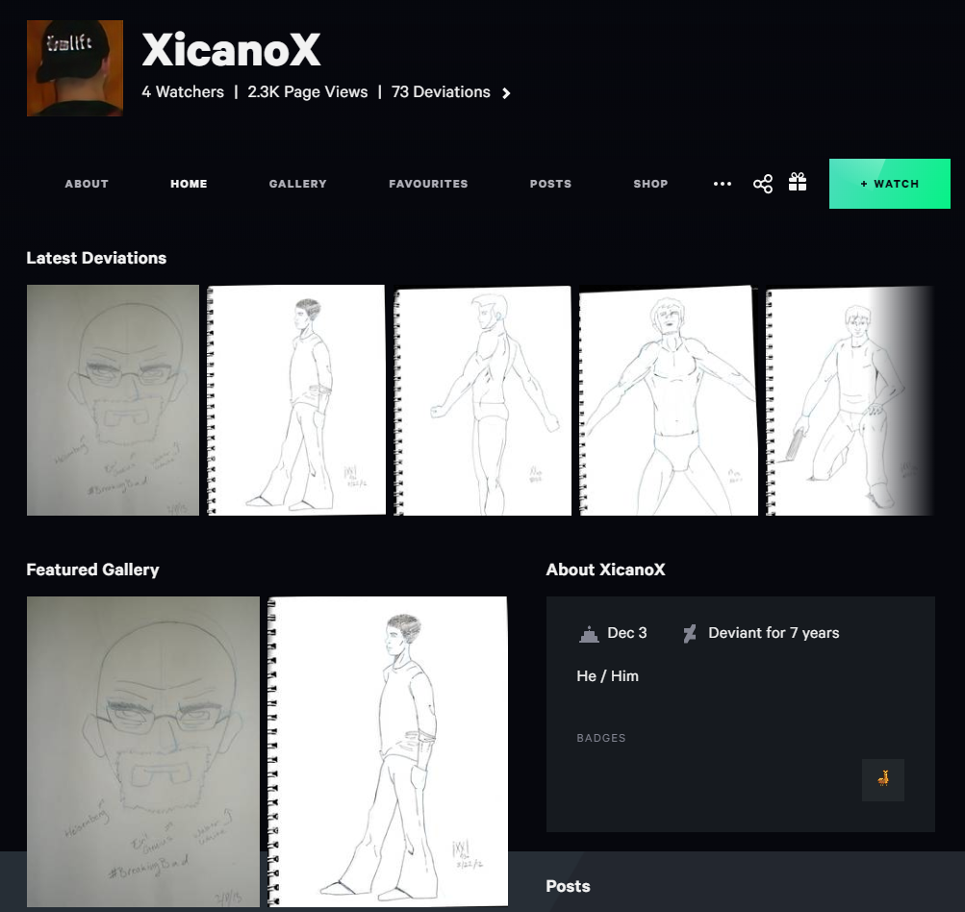Image resolution: width=965 pixels, height=912 pixels.
Task: Click the Featured Gallery heading
Action: (x=93, y=570)
